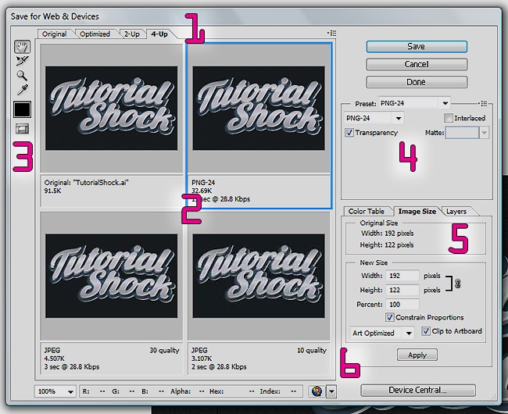The width and height of the screenshot is (508, 414).
Task: Open the Optimize preset options menu
Action: [x=485, y=102]
